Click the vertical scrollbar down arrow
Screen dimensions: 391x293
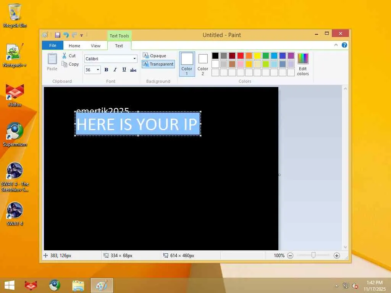pos(345,247)
